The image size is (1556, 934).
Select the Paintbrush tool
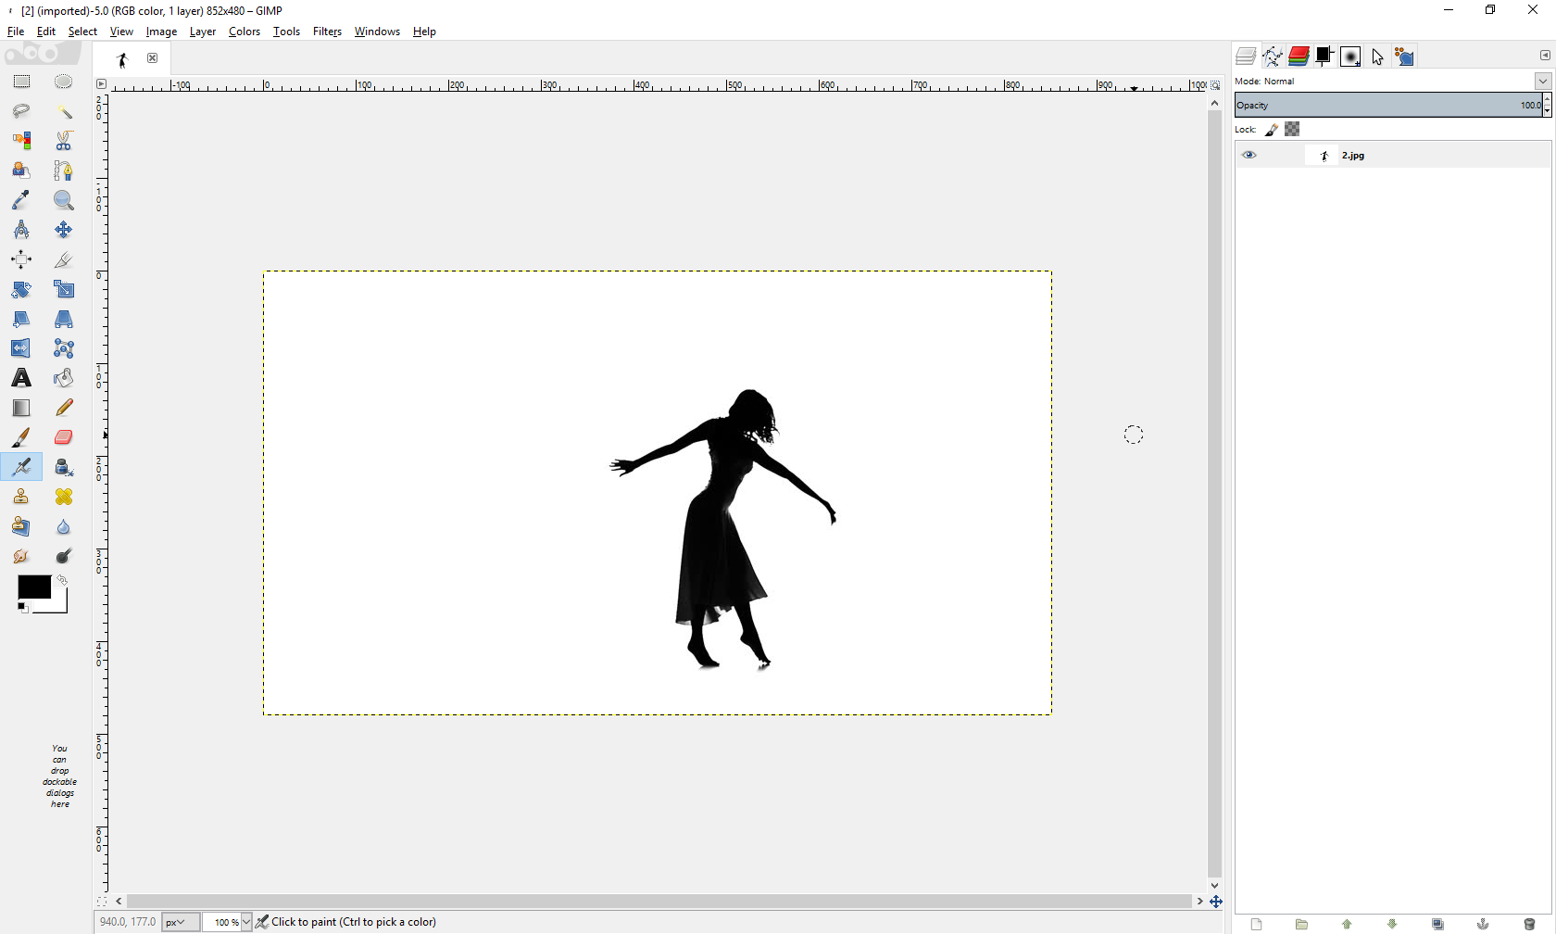(21, 437)
